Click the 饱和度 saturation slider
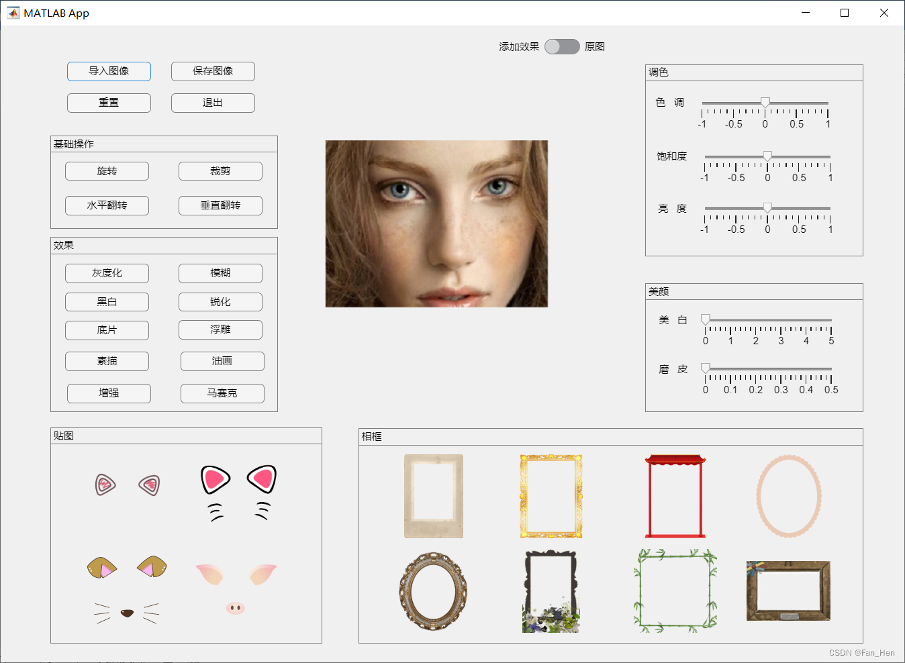Viewport: 905px width, 663px height. point(767,158)
